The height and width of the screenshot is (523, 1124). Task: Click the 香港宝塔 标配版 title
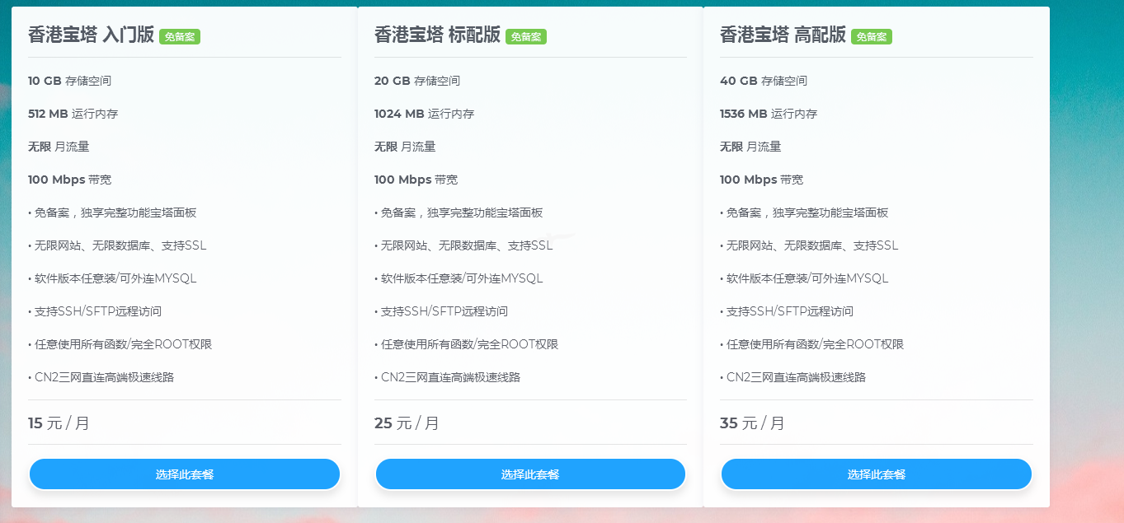pos(437,35)
